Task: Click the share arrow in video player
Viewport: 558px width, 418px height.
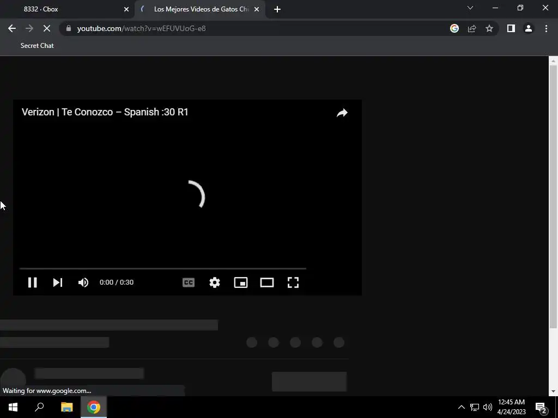Action: 342,113
